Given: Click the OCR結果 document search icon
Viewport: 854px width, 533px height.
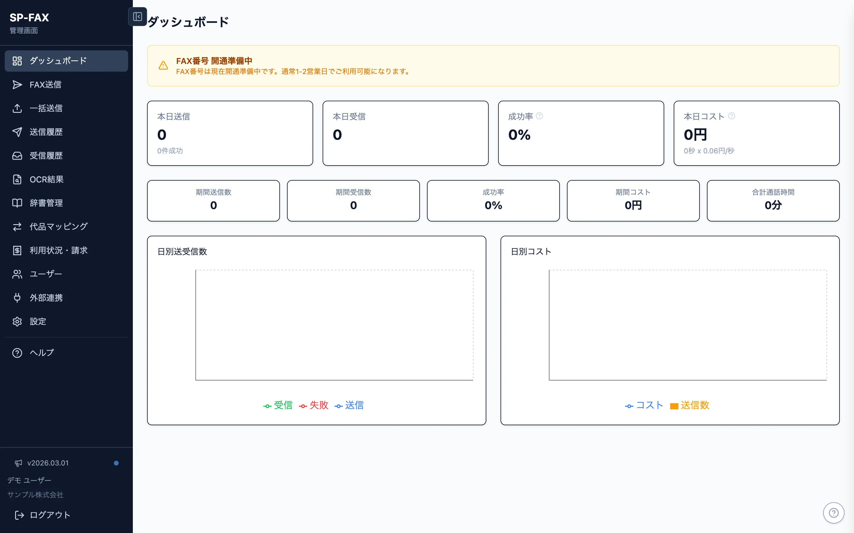Looking at the screenshot, I should (x=17, y=179).
